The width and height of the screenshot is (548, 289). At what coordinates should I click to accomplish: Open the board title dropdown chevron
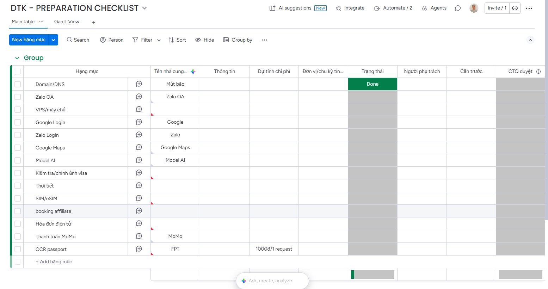pyautogui.click(x=144, y=8)
